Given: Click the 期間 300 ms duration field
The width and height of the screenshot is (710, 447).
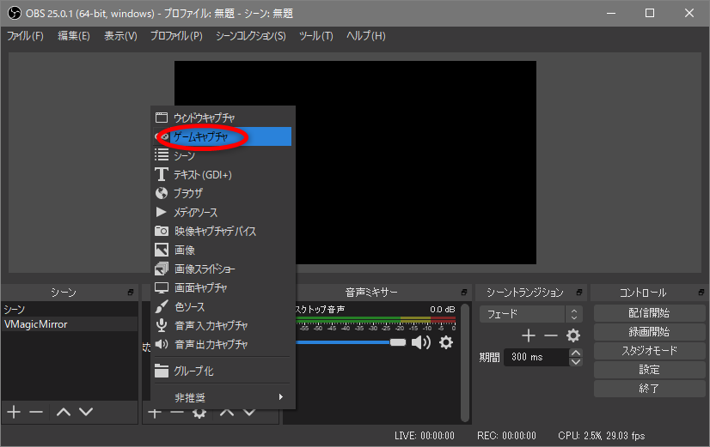Looking at the screenshot, I should point(536,357).
